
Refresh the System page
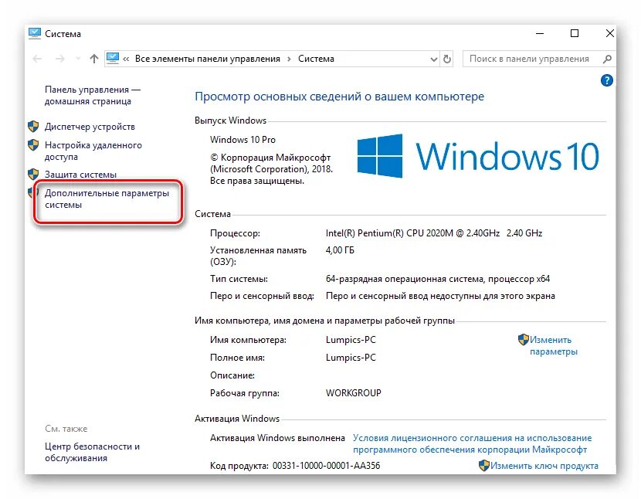pyautogui.click(x=447, y=59)
